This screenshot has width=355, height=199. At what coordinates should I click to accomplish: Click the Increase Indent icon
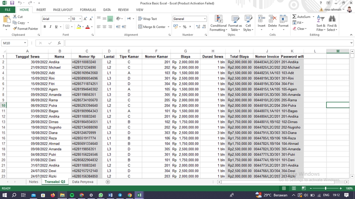(x=124, y=27)
